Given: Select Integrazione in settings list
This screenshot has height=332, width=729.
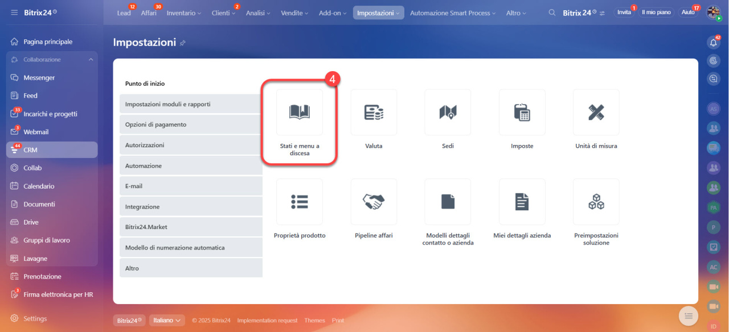Looking at the screenshot, I should coord(191,206).
